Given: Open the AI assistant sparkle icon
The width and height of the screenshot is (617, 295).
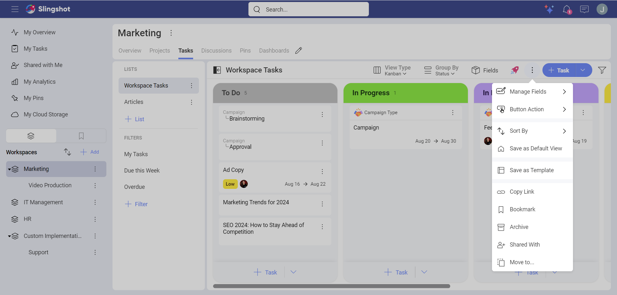Looking at the screenshot, I should [549, 9].
